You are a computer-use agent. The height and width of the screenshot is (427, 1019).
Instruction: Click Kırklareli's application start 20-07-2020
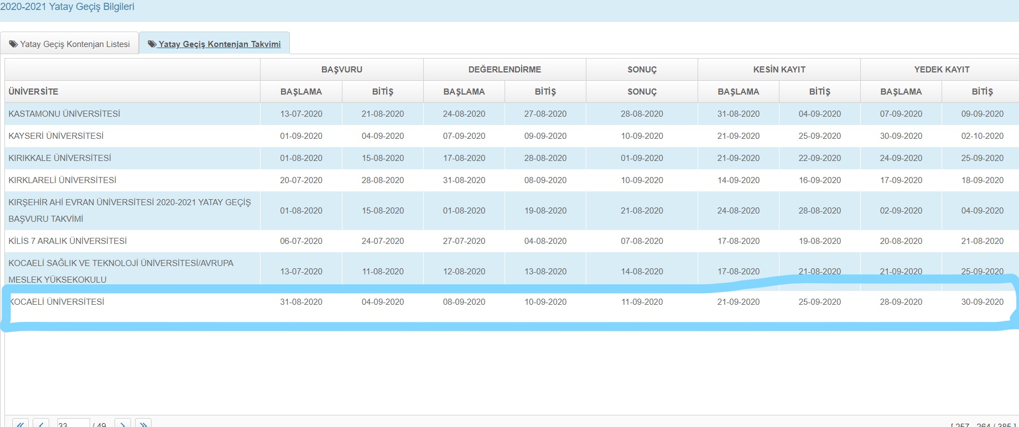point(301,180)
